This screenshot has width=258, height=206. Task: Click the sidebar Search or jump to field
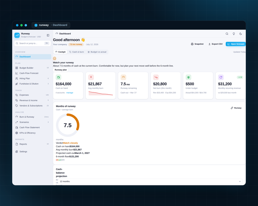coord(33,43)
